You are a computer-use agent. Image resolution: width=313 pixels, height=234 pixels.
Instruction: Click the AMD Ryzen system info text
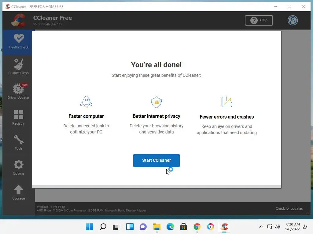coord(92,211)
